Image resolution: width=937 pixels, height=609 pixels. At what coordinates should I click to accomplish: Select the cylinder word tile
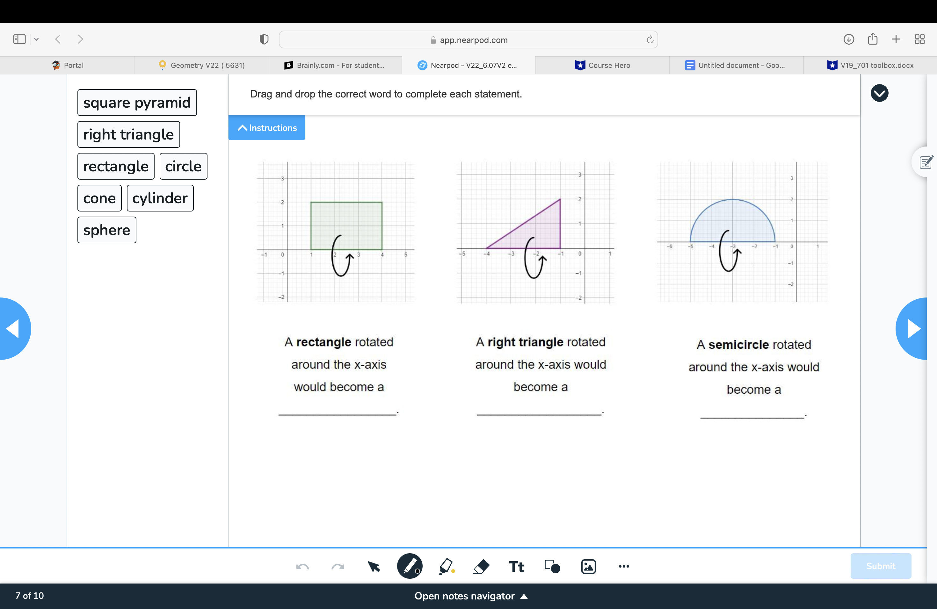coord(160,198)
